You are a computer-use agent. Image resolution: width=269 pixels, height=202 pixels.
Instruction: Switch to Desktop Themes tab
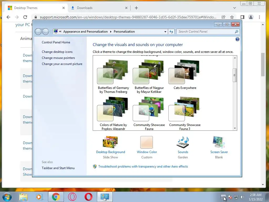36,8
